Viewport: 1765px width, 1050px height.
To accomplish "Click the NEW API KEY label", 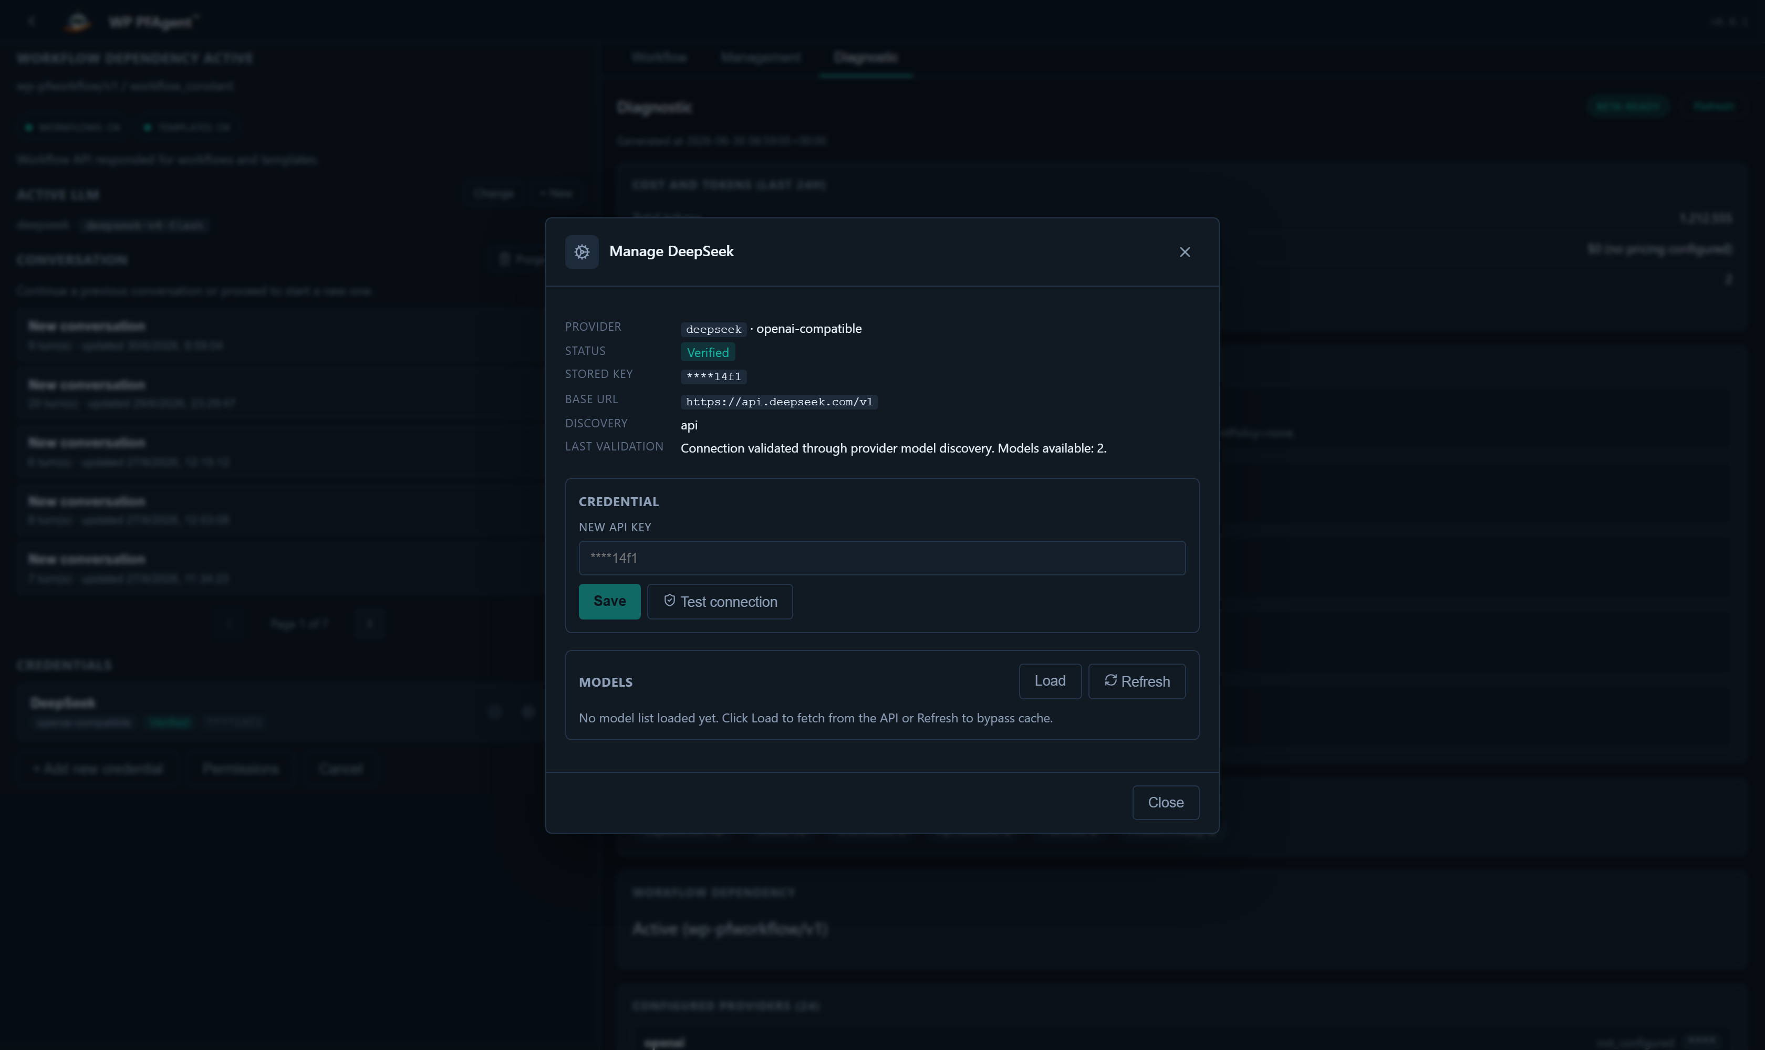I will 615,528.
